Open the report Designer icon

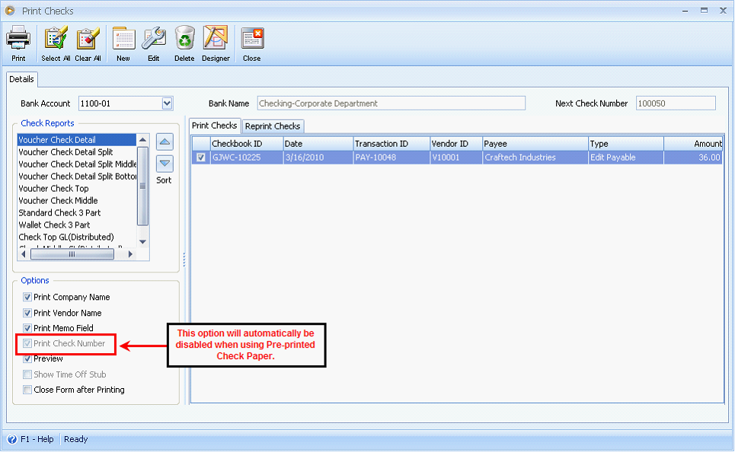[x=216, y=38]
